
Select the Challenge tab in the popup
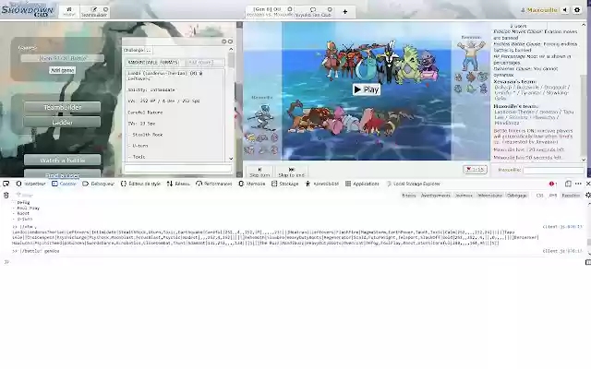click(x=138, y=50)
